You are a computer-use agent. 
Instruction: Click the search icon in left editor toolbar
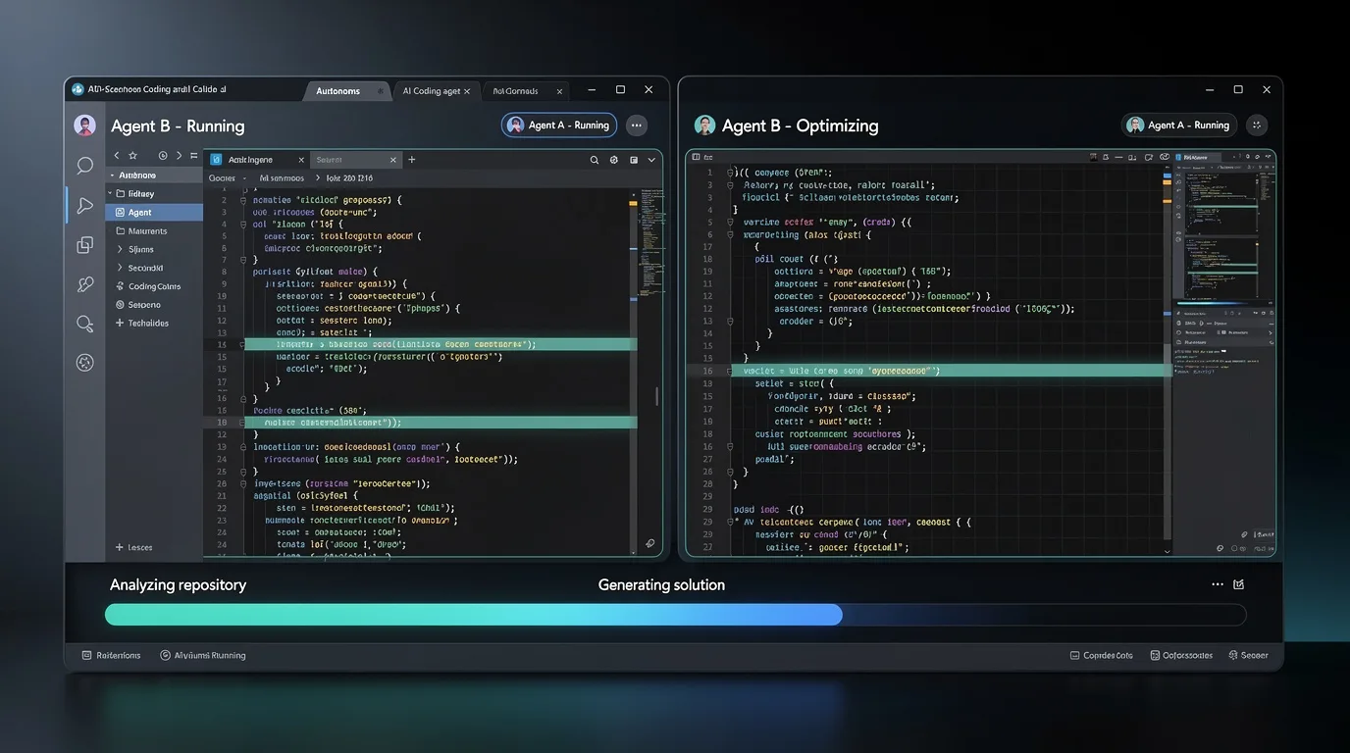coord(595,159)
